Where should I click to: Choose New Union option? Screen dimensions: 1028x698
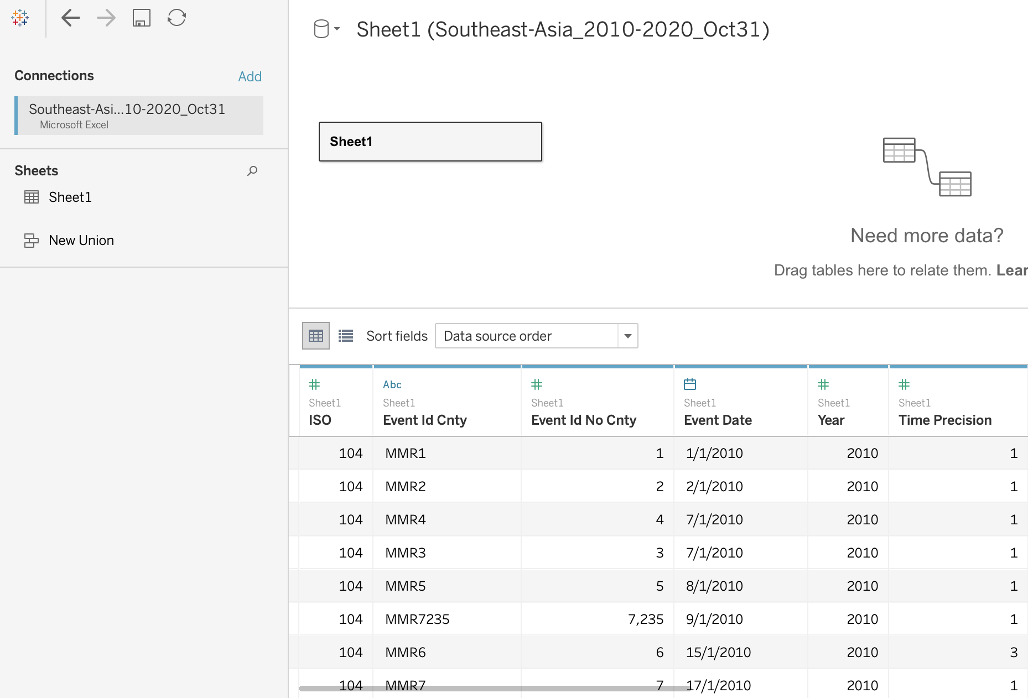[81, 241]
